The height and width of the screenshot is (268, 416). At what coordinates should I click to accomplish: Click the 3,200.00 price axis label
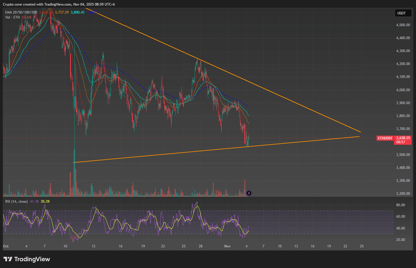point(403,194)
